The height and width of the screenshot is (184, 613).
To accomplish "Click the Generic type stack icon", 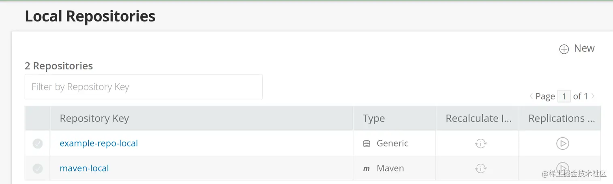I will point(367,144).
